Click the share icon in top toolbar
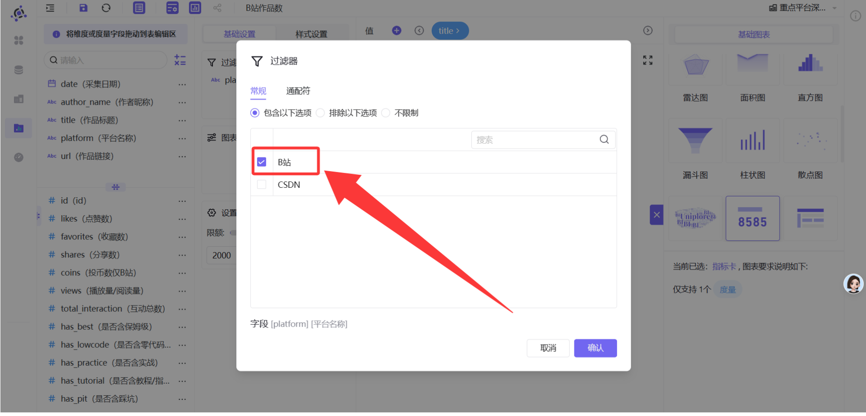Image resolution: width=866 pixels, height=416 pixels. point(217,8)
